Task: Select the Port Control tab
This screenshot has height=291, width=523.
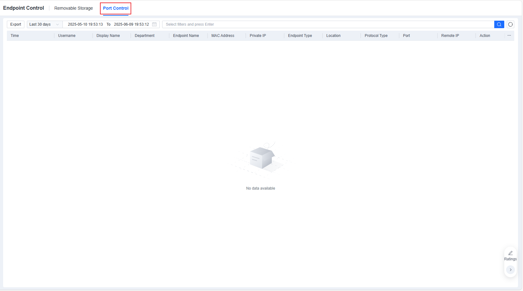Action: coord(116,8)
